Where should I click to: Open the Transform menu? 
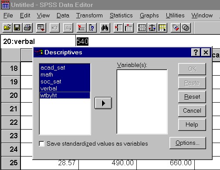[x=89, y=15]
